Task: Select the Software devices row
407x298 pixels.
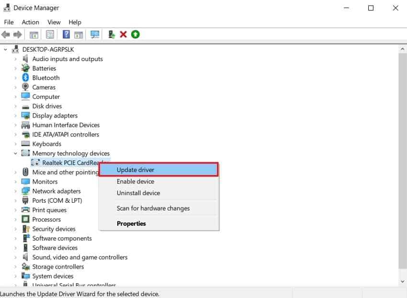Action: (55, 248)
